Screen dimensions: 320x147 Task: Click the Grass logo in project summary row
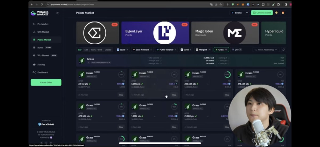pos(82,61)
